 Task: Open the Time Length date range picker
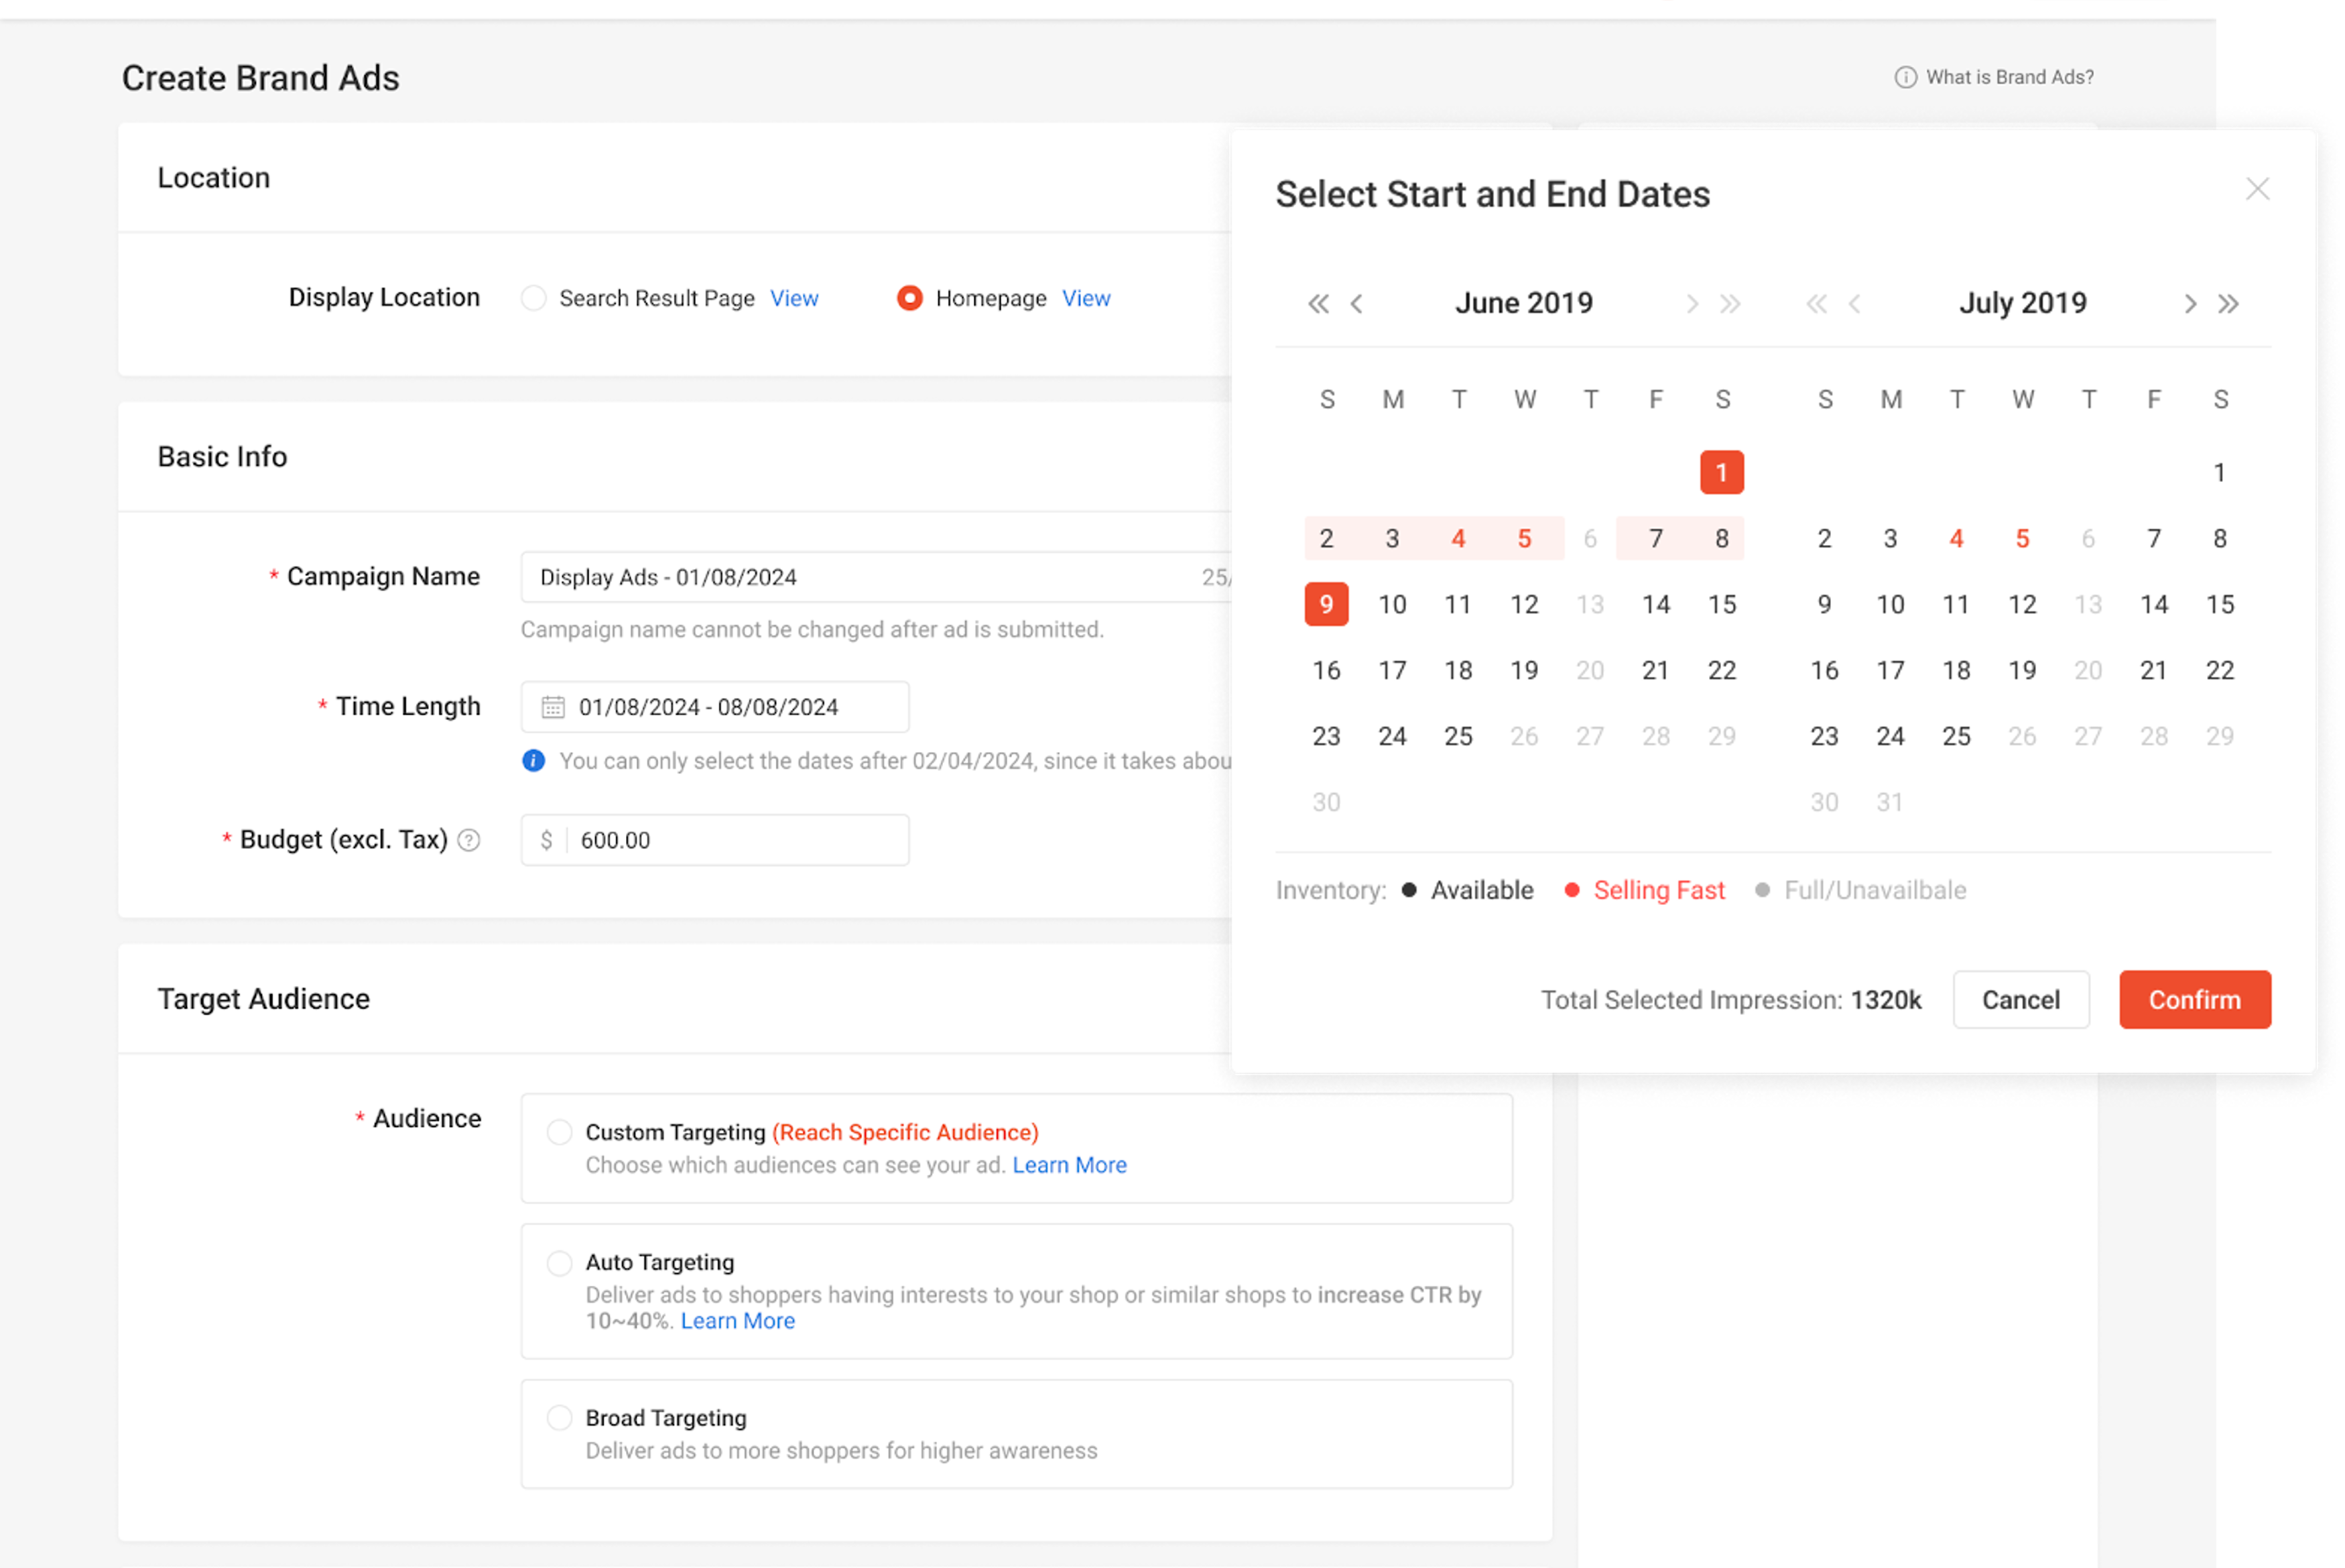(x=714, y=707)
